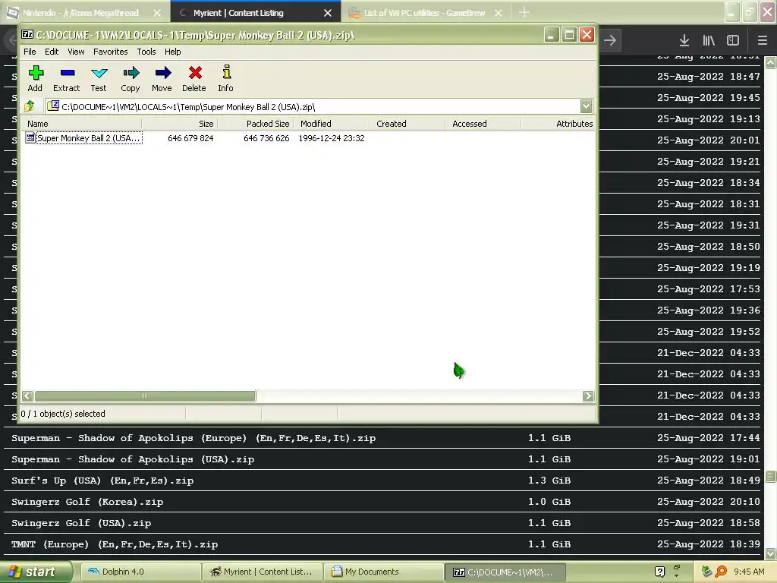Open TMNT (Europe) zip link
777x583 pixels.
tap(115, 545)
